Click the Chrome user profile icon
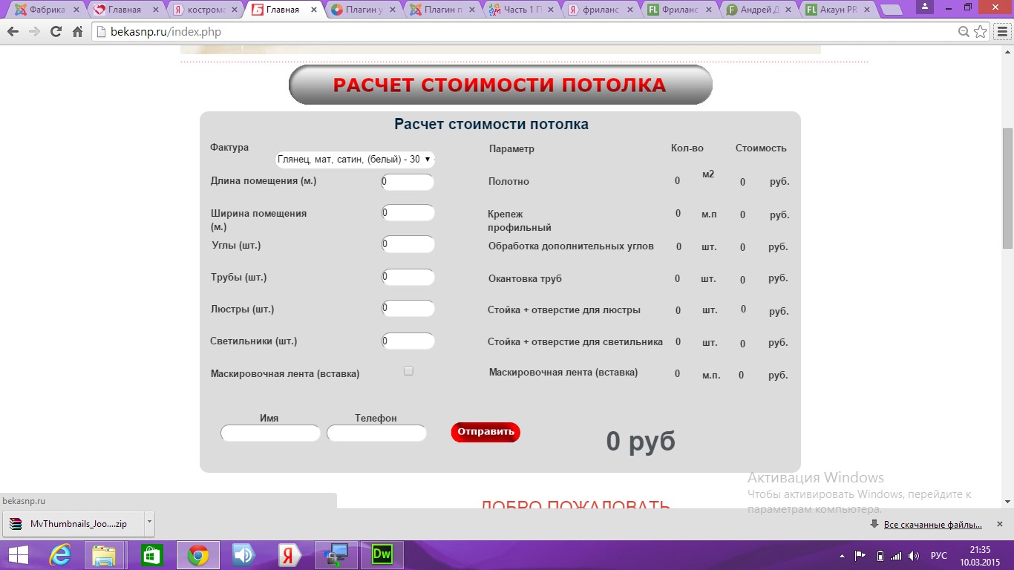 pyautogui.click(x=925, y=6)
